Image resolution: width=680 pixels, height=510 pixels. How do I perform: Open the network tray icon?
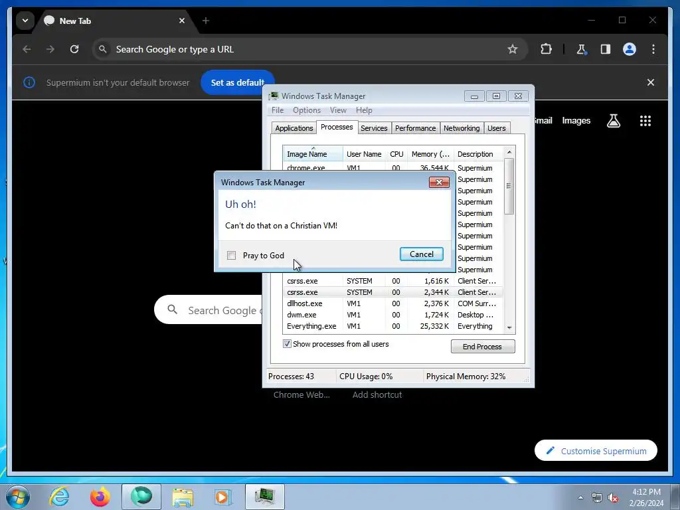597,498
